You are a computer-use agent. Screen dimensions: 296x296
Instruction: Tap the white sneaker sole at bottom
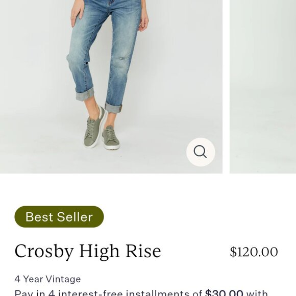click(x=113, y=147)
